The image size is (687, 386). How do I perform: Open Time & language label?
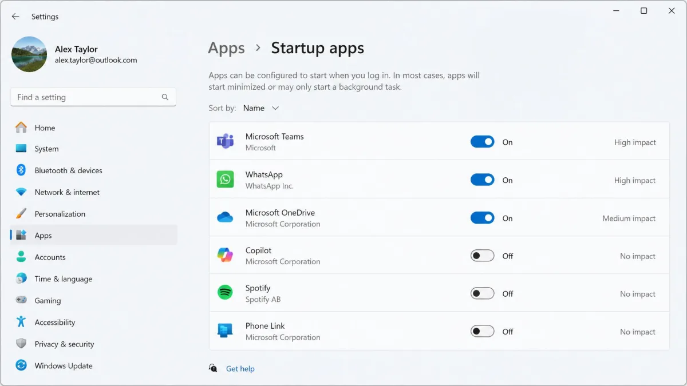coord(63,279)
